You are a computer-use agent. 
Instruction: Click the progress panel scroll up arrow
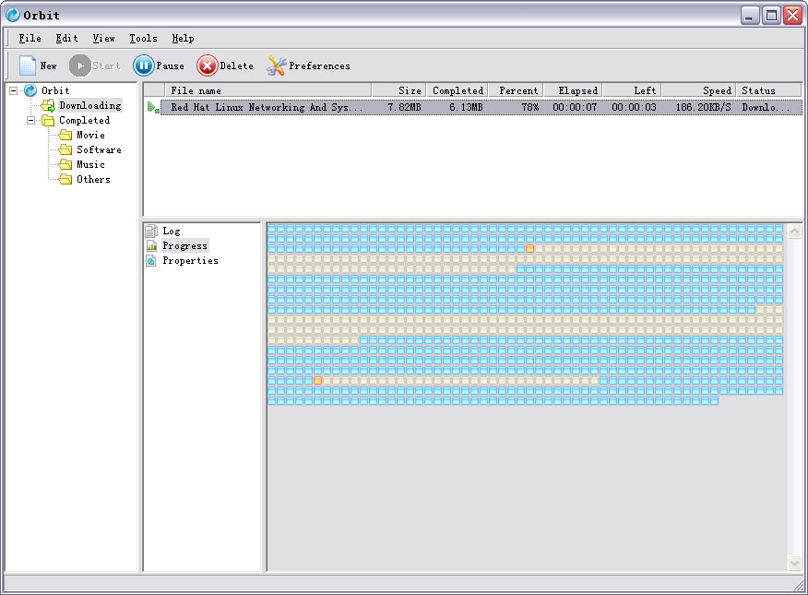(x=794, y=231)
